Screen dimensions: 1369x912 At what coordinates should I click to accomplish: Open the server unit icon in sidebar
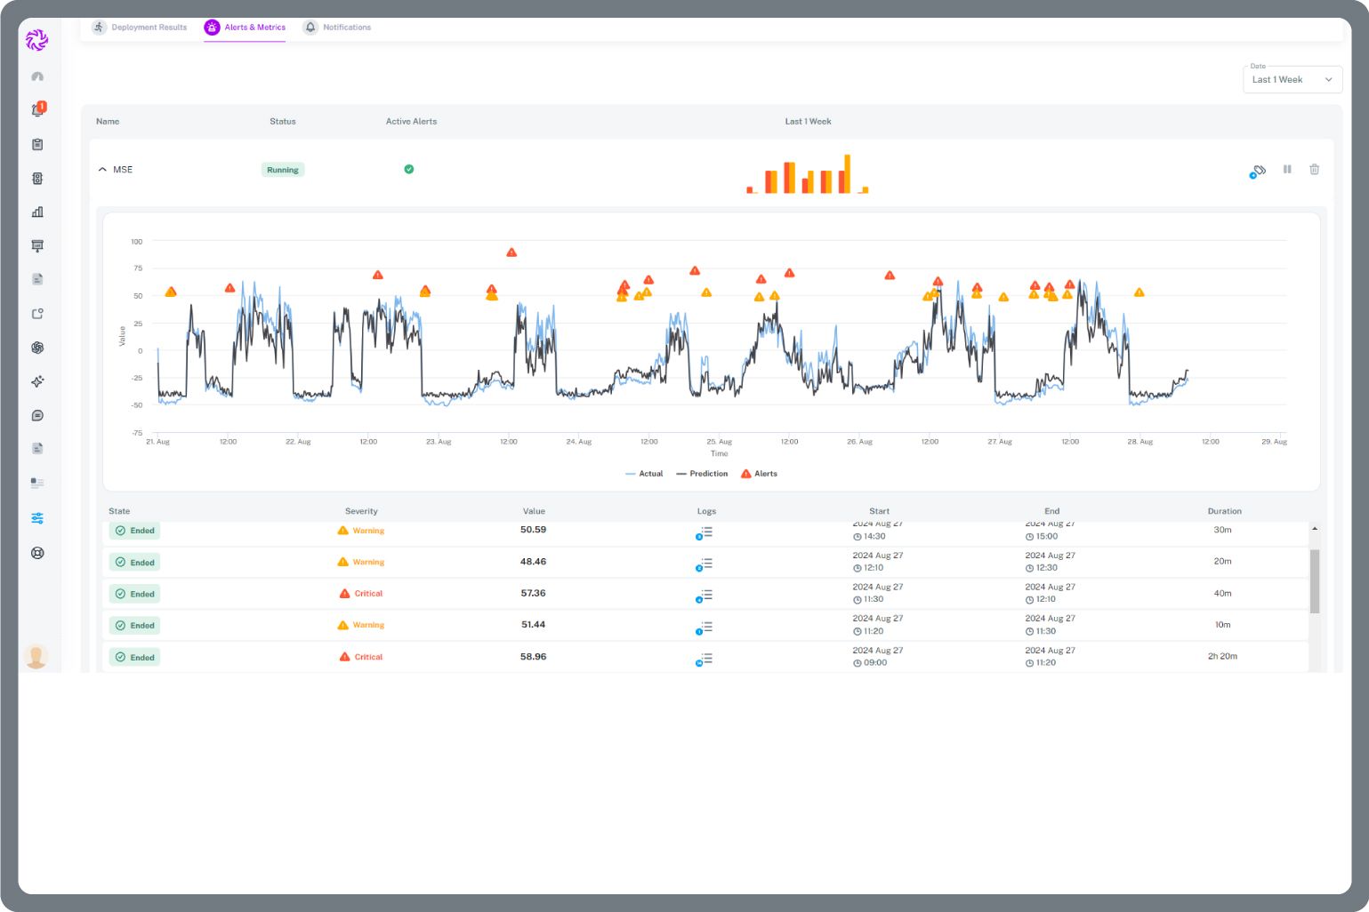pyautogui.click(x=37, y=178)
